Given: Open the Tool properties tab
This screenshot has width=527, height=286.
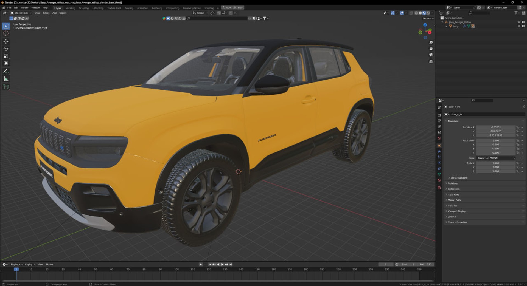Looking at the screenshot, I should point(439,108).
